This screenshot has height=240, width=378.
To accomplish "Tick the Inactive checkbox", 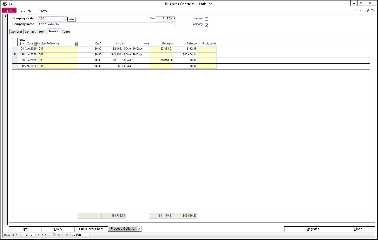I will tap(206, 19).
